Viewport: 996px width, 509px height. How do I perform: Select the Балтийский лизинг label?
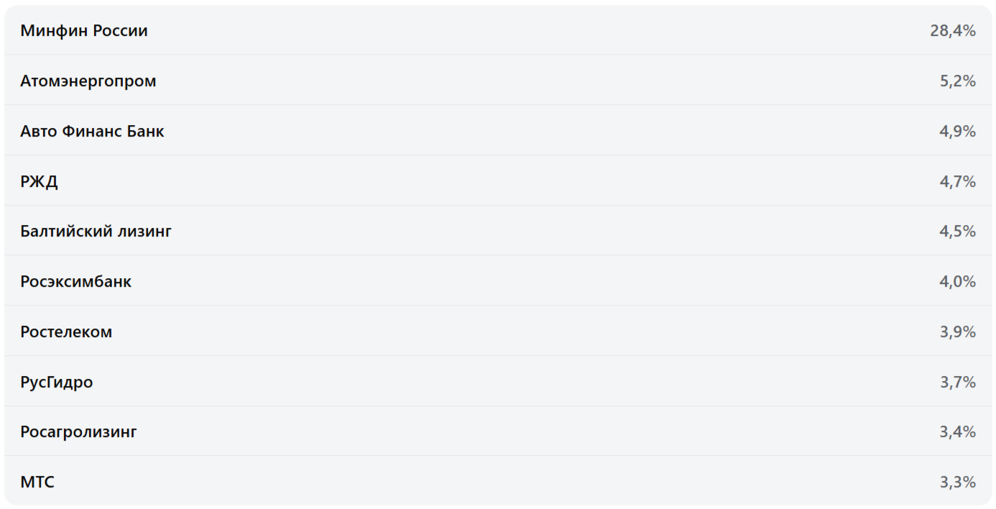(96, 231)
